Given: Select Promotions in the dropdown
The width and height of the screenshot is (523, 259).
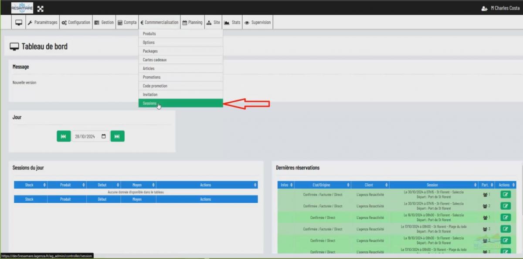Looking at the screenshot, I should click(180, 77).
